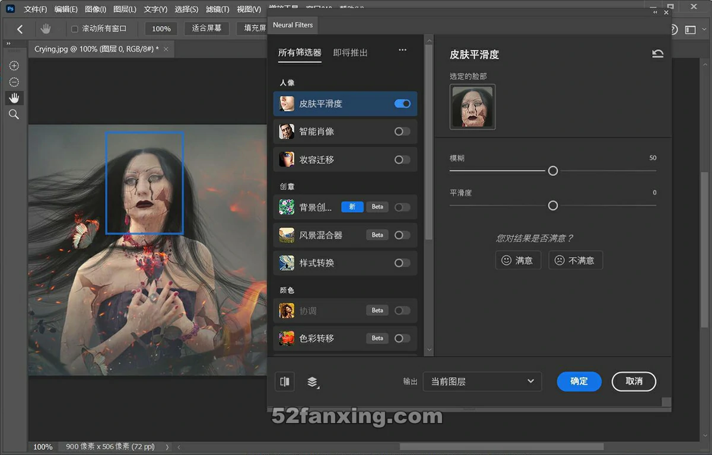Open the 文件(F) menu
This screenshot has height=455, width=712.
35,9
